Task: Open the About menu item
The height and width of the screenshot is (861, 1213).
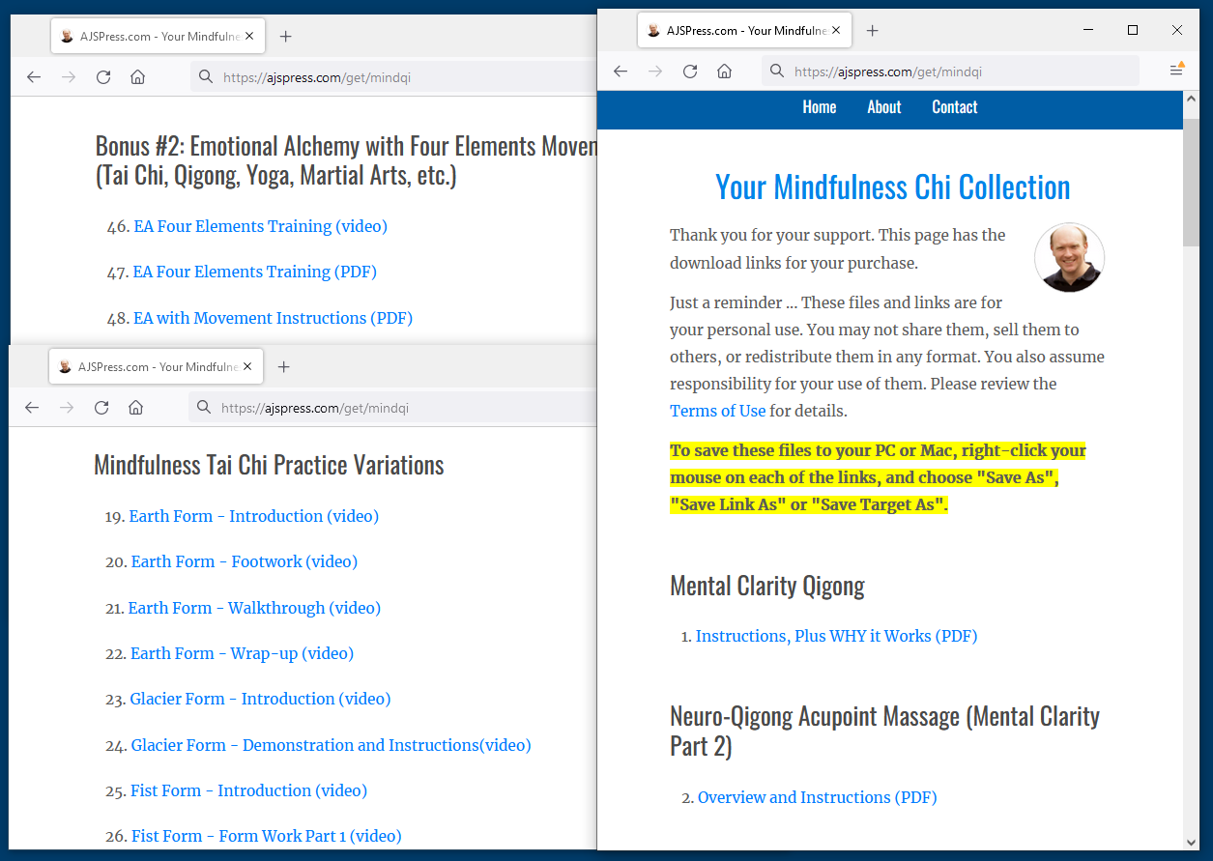Action: click(883, 107)
